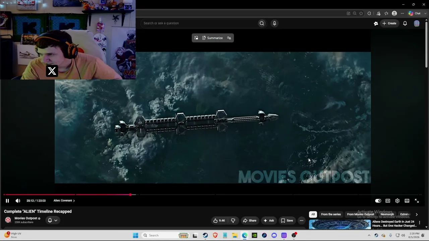Save the video to a playlist
This screenshot has width=429, height=241.
click(x=287, y=221)
